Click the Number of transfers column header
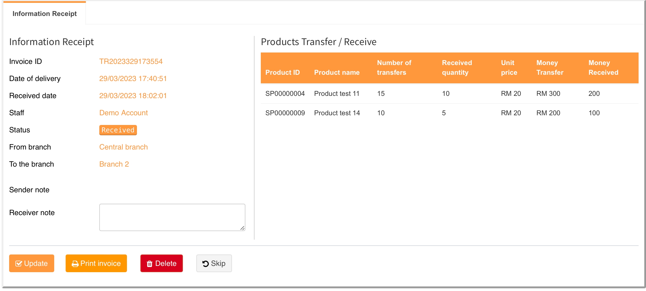This screenshot has height=291, width=646. [x=394, y=68]
